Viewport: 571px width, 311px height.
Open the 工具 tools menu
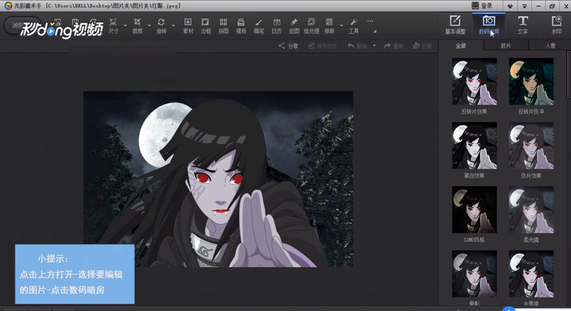[x=354, y=26]
